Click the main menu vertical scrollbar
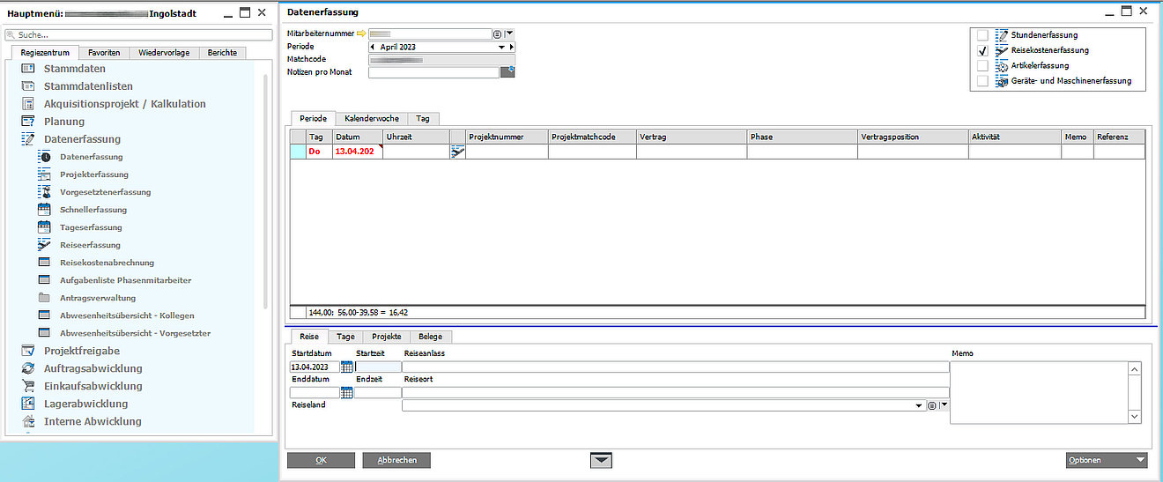Screen dimensions: 1163x482 [x=266, y=189]
